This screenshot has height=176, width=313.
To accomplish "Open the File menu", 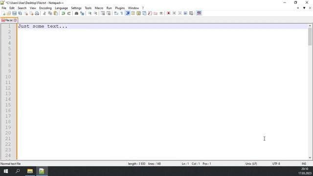I will (x=4, y=8).
